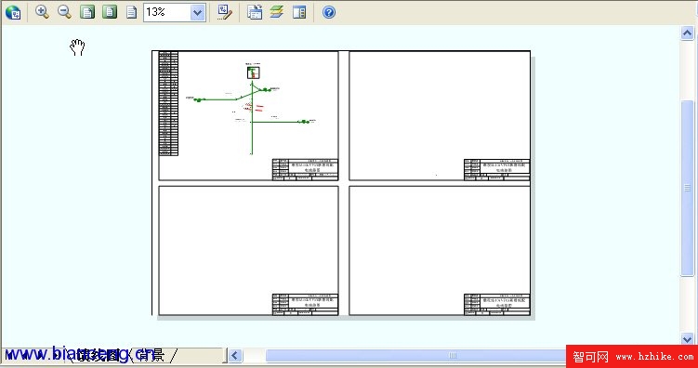Open the blue Help question icon

pyautogui.click(x=328, y=12)
